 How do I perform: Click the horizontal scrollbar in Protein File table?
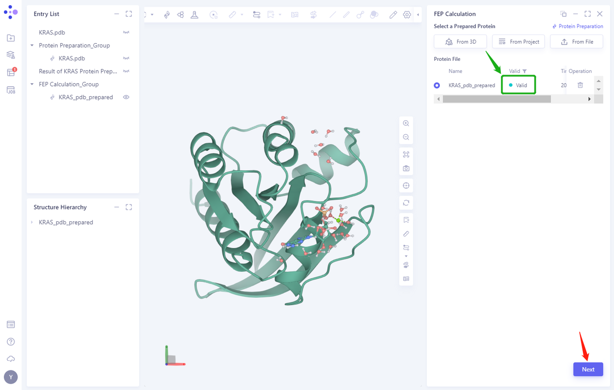[496, 99]
